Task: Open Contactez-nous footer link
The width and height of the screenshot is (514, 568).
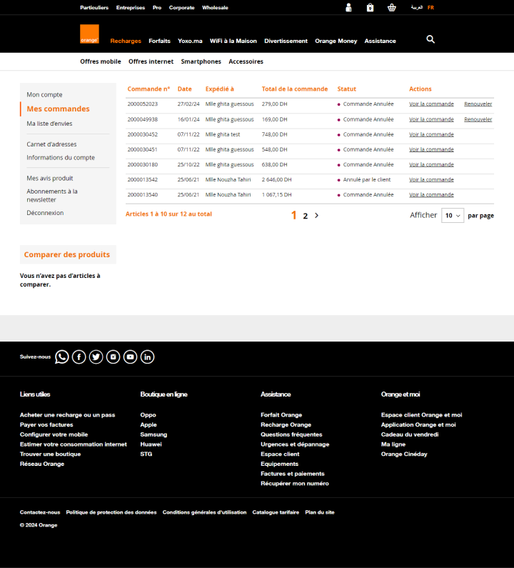Action: (40, 512)
